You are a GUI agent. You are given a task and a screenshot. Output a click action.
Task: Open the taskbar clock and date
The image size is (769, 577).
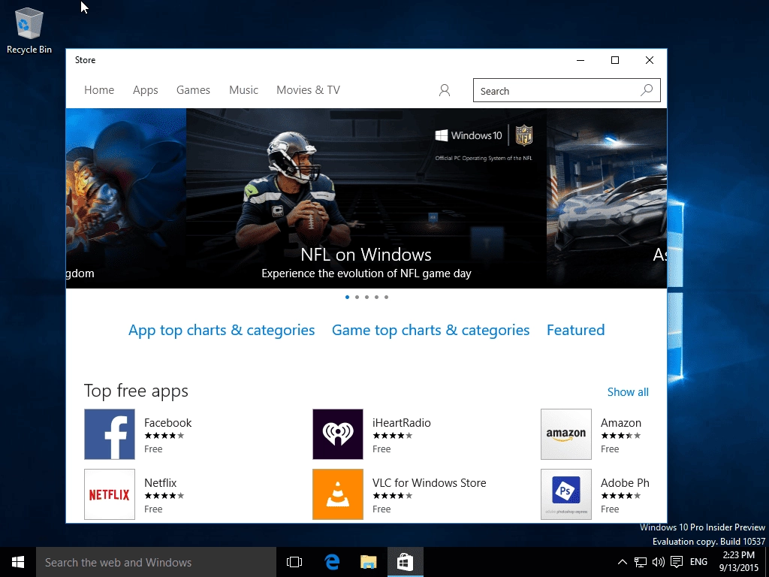[x=739, y=562]
